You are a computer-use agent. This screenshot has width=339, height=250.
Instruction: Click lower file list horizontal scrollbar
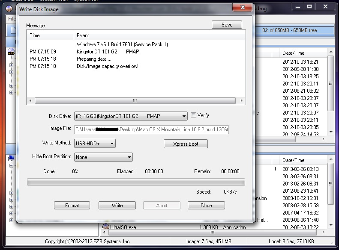click(213, 232)
